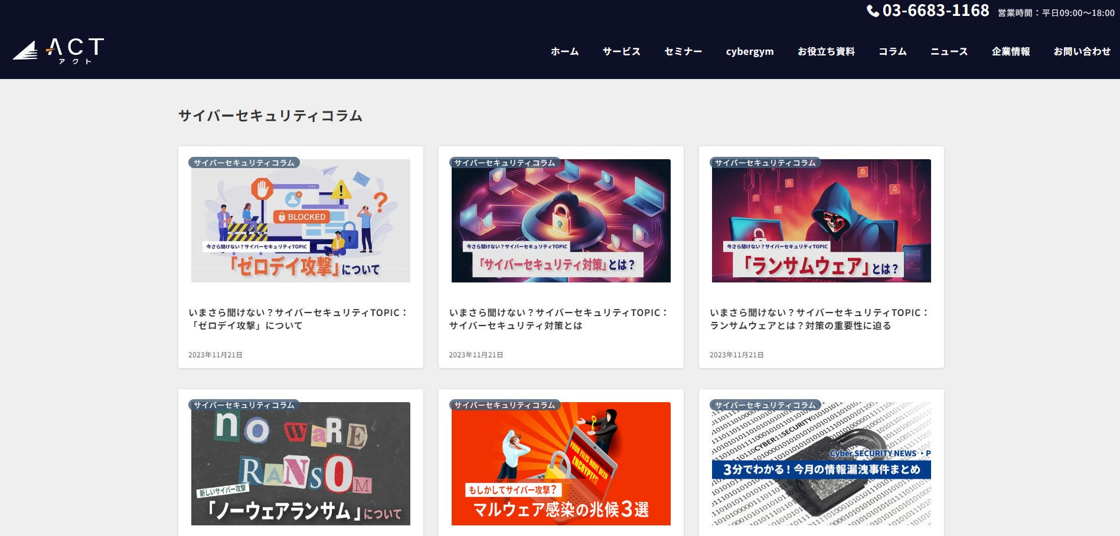Screen dimensions: 1120x536
Task: Open the 今月の情報漏洩事件まとめ thumbnail
Action: pyautogui.click(x=821, y=463)
